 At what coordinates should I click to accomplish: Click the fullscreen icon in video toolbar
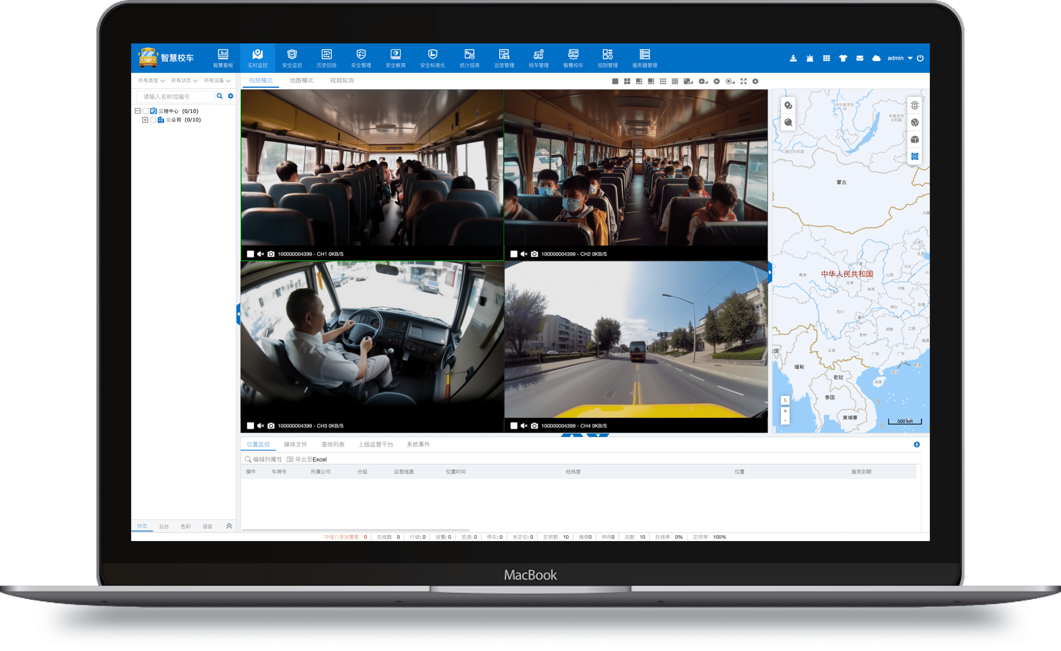[744, 81]
